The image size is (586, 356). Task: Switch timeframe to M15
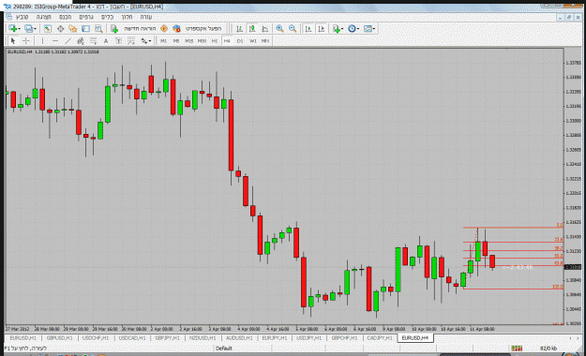click(x=189, y=41)
